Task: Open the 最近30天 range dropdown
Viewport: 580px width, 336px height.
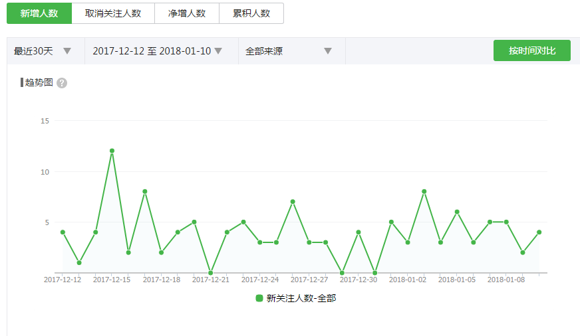Action: pos(46,51)
